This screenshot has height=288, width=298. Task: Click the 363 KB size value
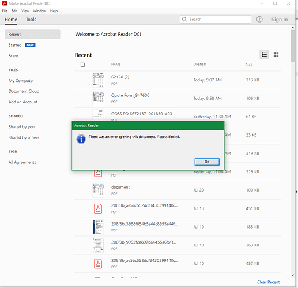tap(252, 245)
